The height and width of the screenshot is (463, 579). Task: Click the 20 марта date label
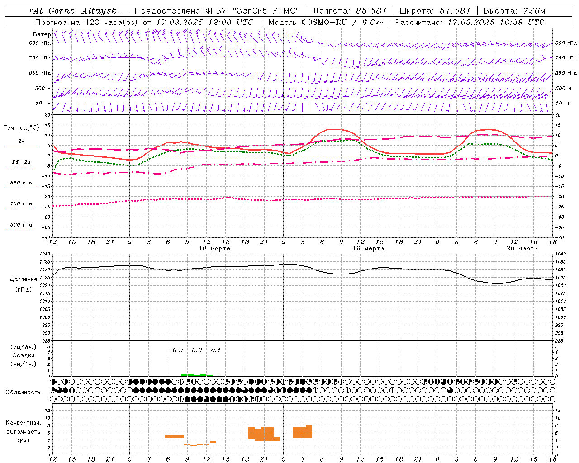[x=522, y=249]
